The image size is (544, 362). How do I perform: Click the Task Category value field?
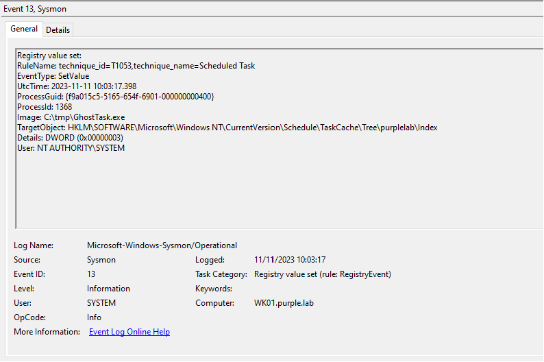coord(322,274)
